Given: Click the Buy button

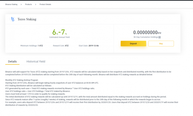Looking at the screenshot, I should point(161,44).
